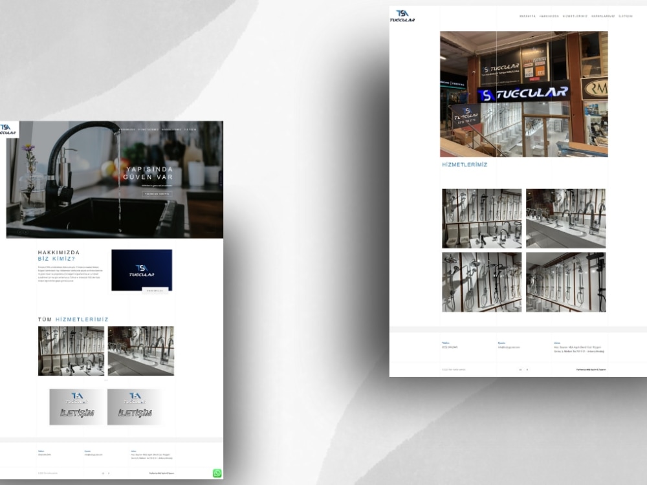The height and width of the screenshot is (485, 647).
Task: Click phone number in right page footer
Action: (x=450, y=347)
